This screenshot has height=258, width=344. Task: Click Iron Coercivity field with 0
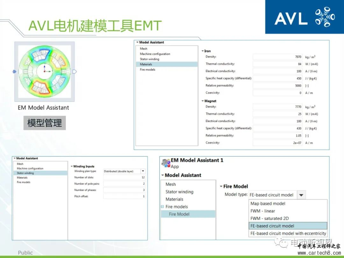[x=277, y=93]
